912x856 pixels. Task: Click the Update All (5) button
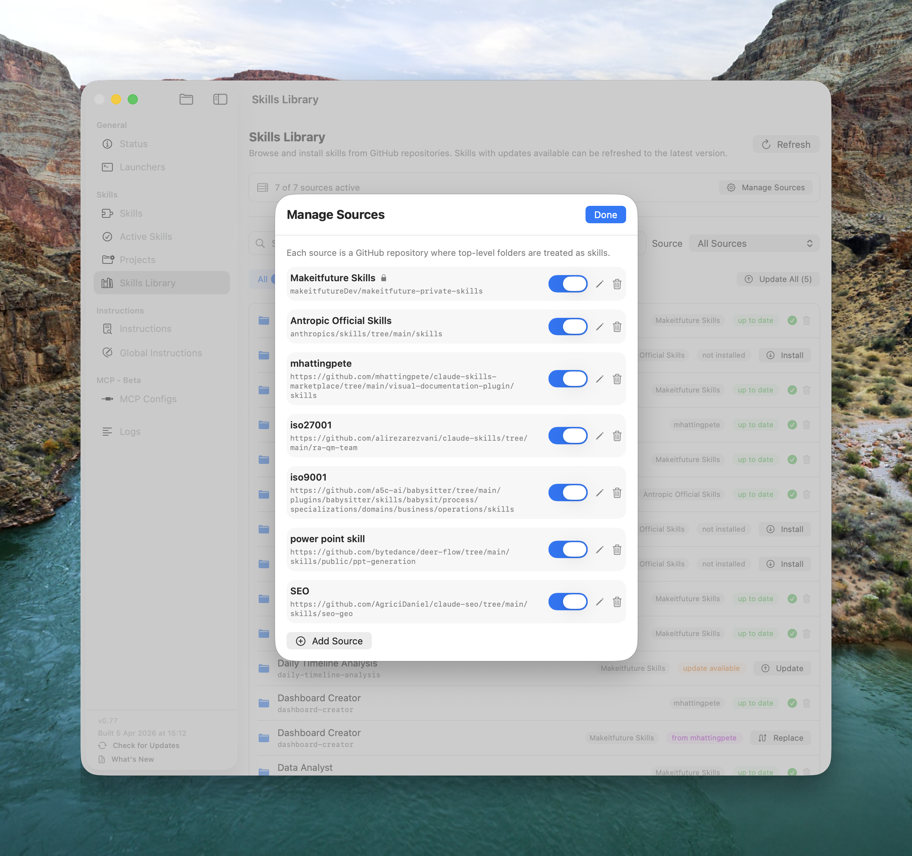point(777,279)
